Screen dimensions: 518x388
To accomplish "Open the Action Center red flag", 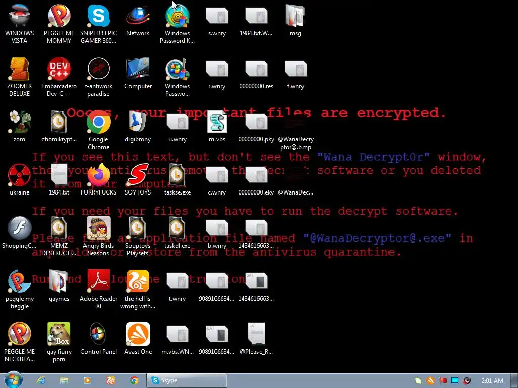I will coord(443,380).
